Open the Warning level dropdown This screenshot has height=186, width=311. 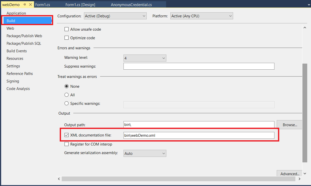(x=145, y=58)
